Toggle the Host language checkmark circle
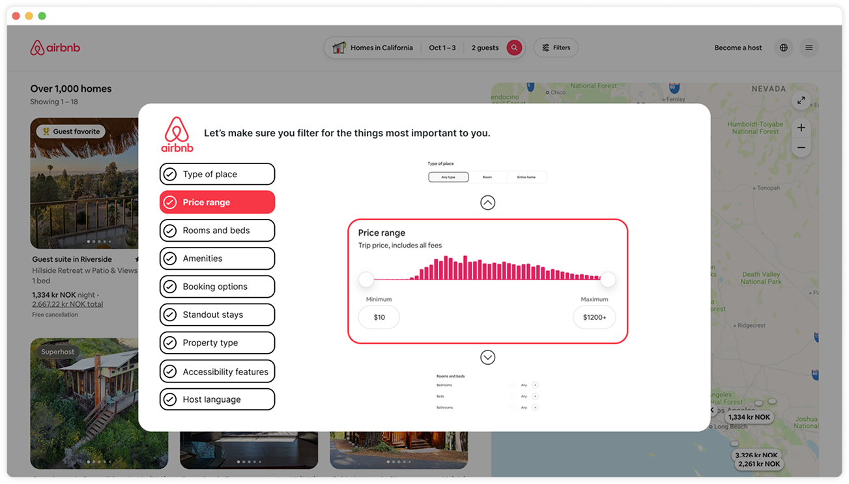The height and width of the screenshot is (484, 849). 170,399
